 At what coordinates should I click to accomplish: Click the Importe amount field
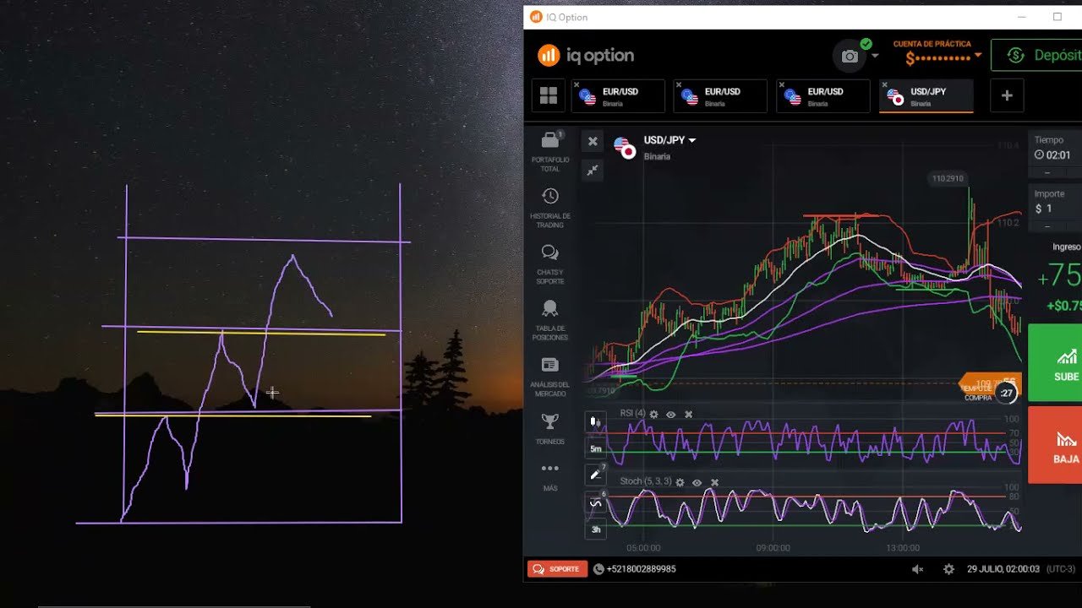click(1057, 209)
